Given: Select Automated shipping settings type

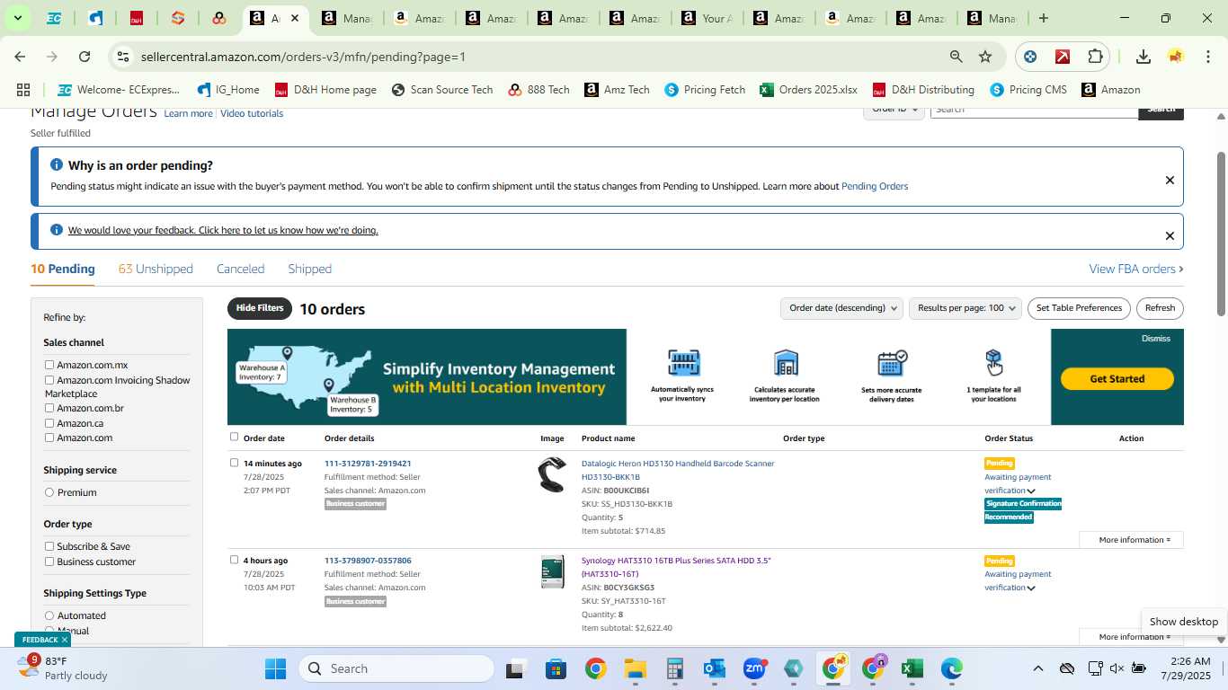Looking at the screenshot, I should click(49, 615).
